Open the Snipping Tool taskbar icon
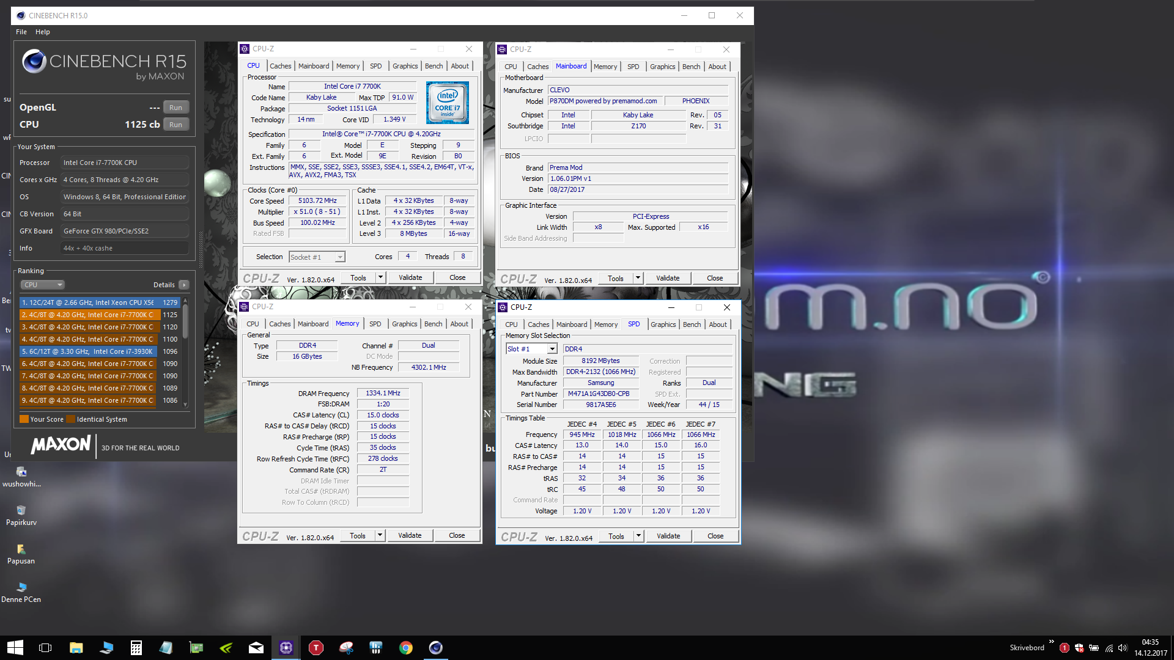The image size is (1174, 660). tap(346, 648)
